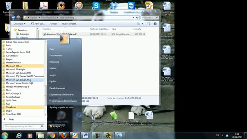Open the Organizar dropdown menu
This screenshot has width=247, height=139.
(20, 24)
